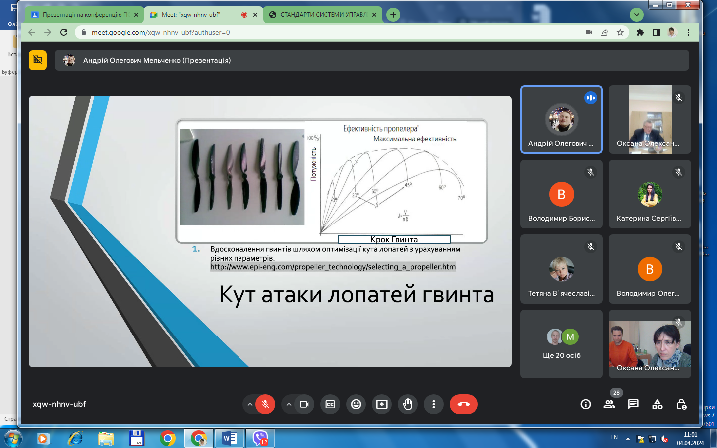Start presenting your screen

tap(382, 404)
